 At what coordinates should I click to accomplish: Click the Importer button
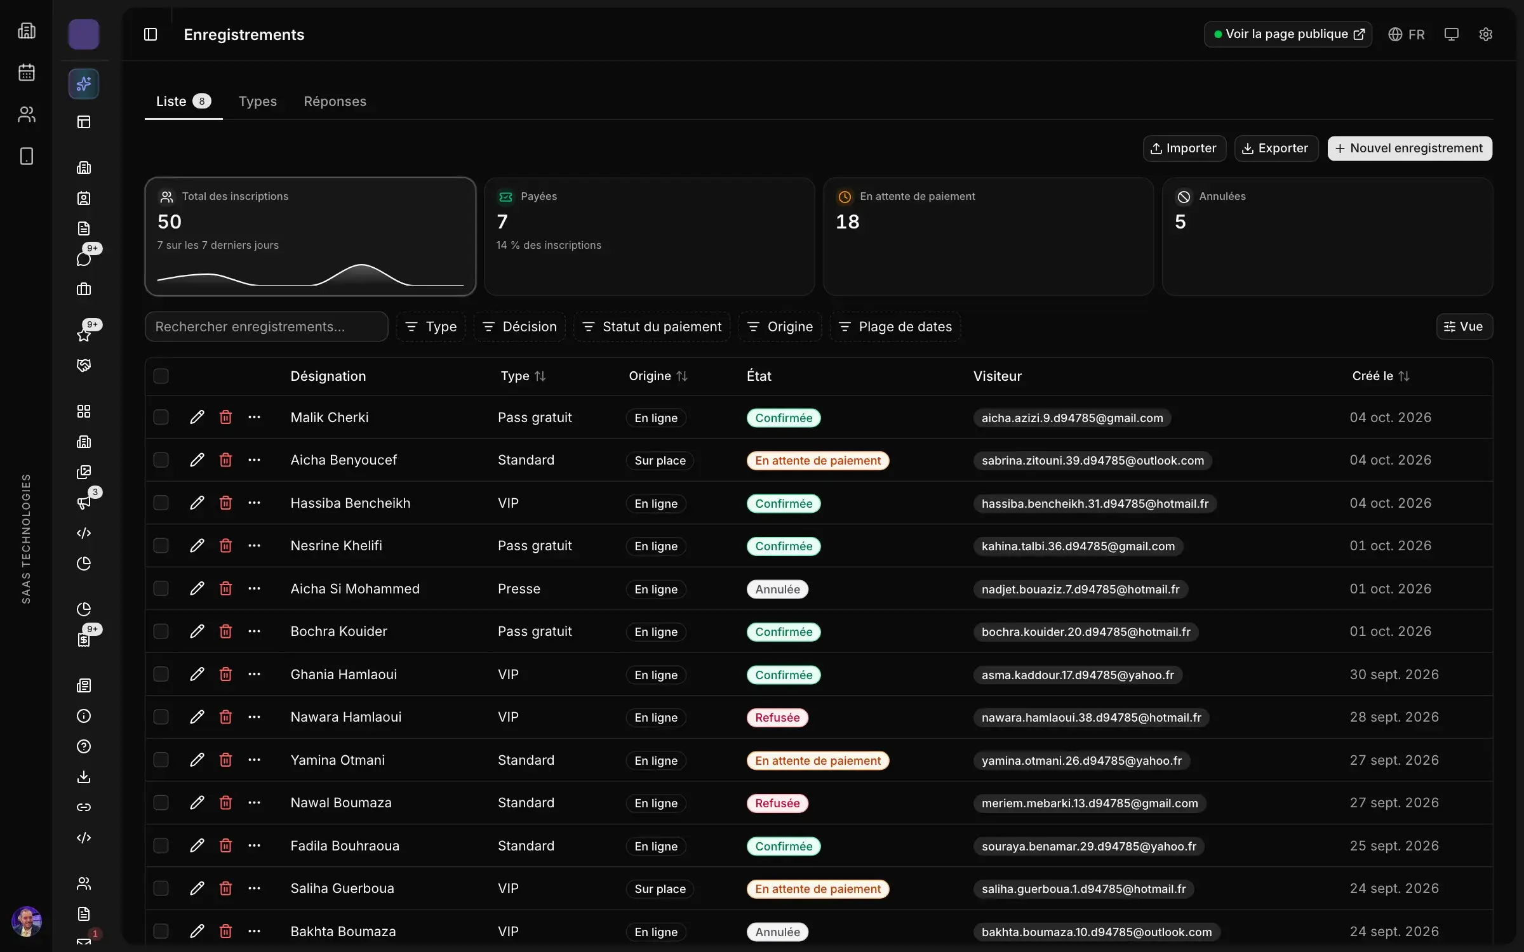coord(1184,148)
